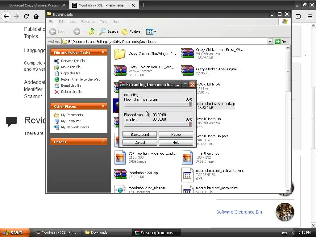Select 767.moorhuhn-x-per-pc JPEG image icon
316x237 pixels.
120,157
